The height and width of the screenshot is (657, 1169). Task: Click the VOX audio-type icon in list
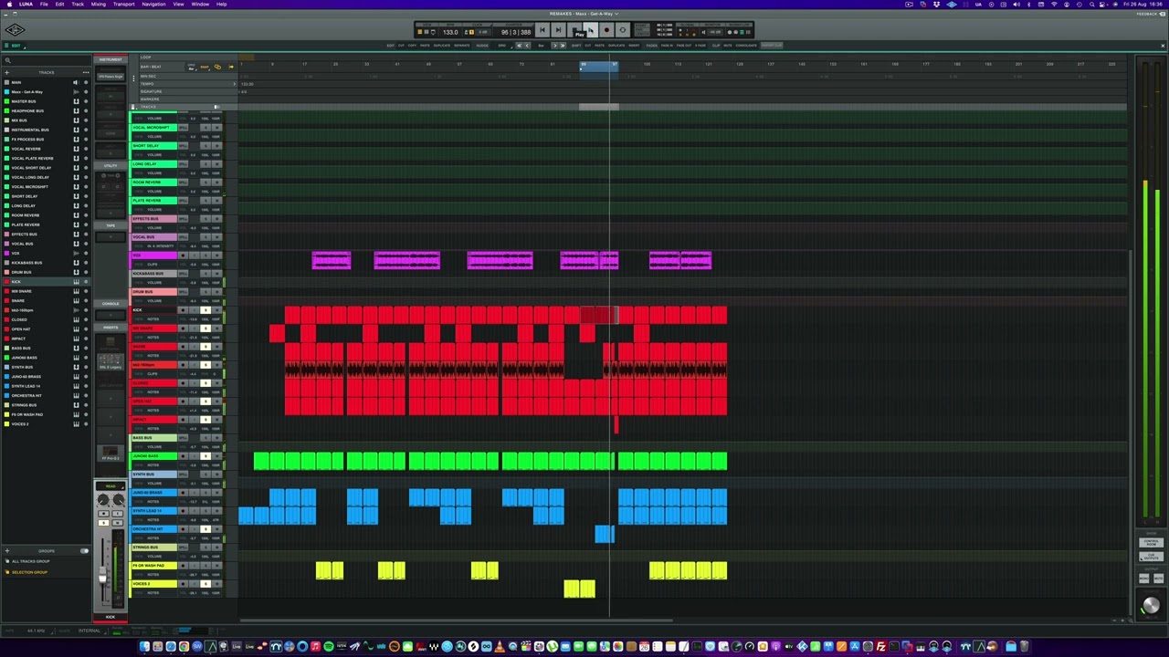click(x=76, y=253)
